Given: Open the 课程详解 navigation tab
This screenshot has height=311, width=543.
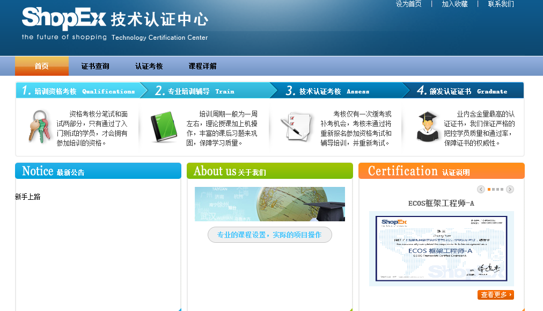Looking at the screenshot, I should 202,66.
